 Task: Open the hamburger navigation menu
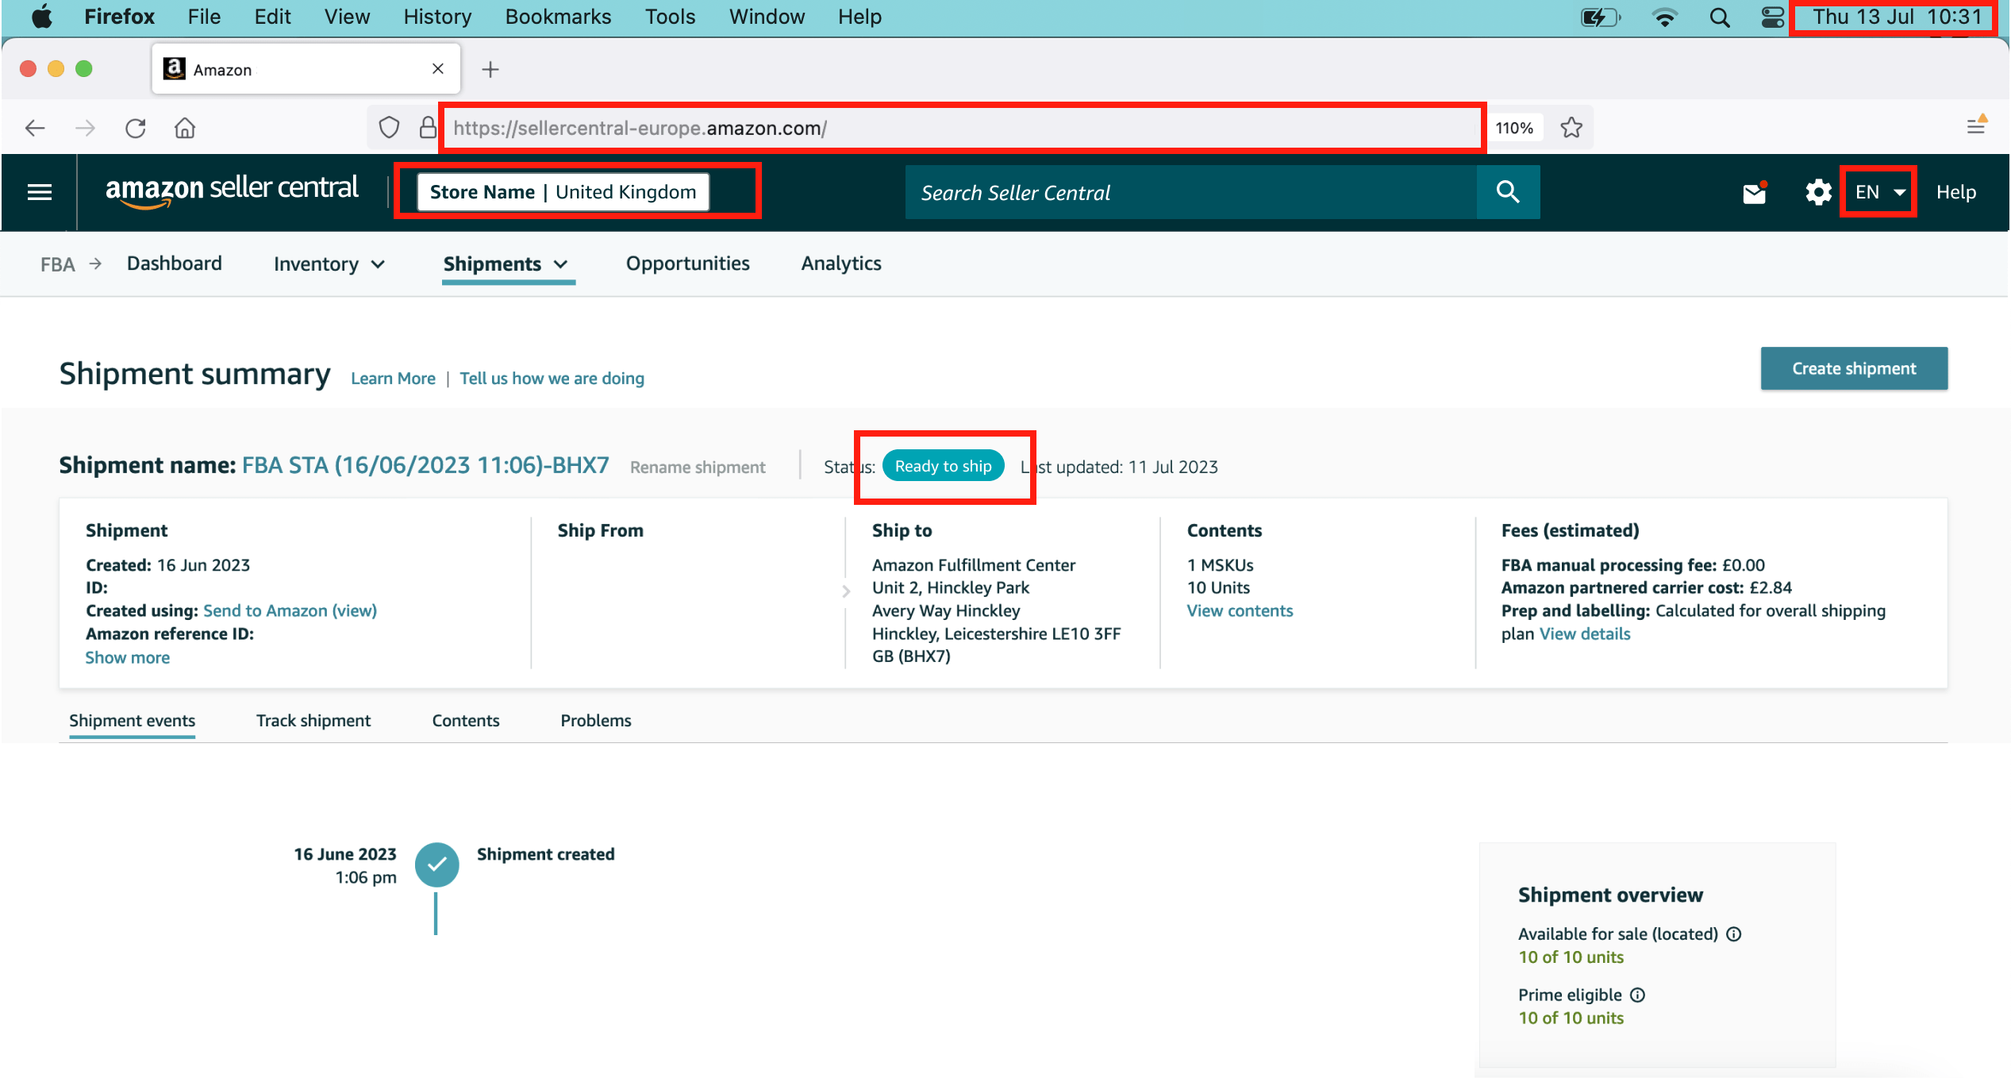click(x=40, y=192)
